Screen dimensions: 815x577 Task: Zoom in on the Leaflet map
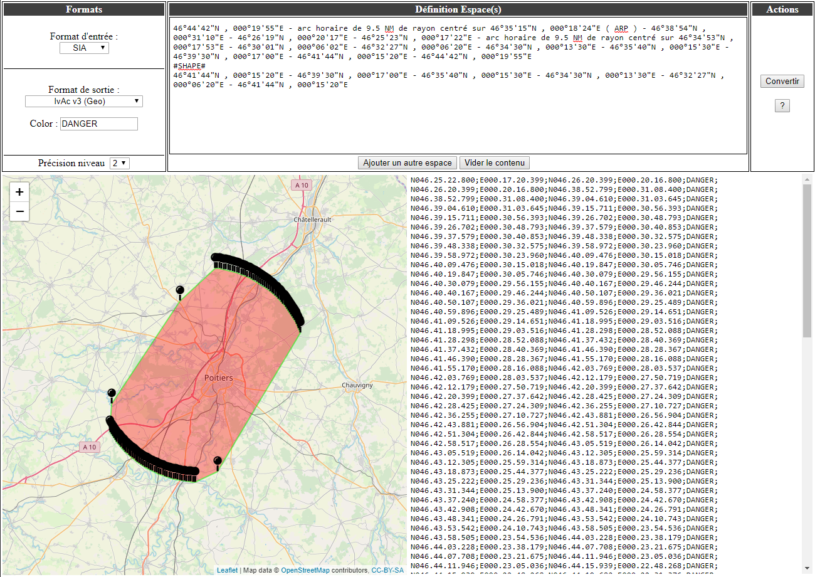click(19, 193)
